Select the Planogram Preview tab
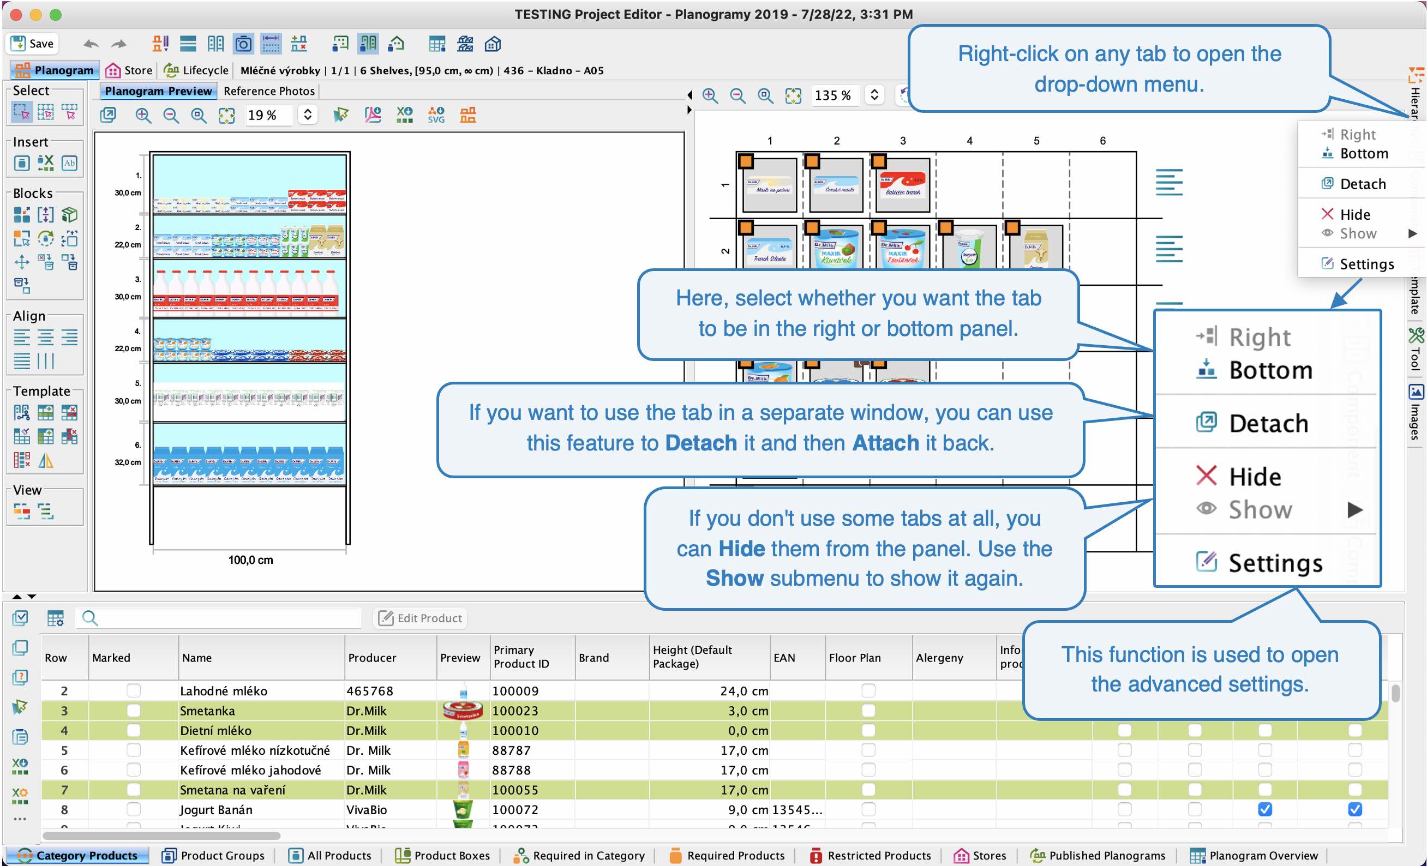Viewport: 1427px width, 866px height. click(158, 91)
